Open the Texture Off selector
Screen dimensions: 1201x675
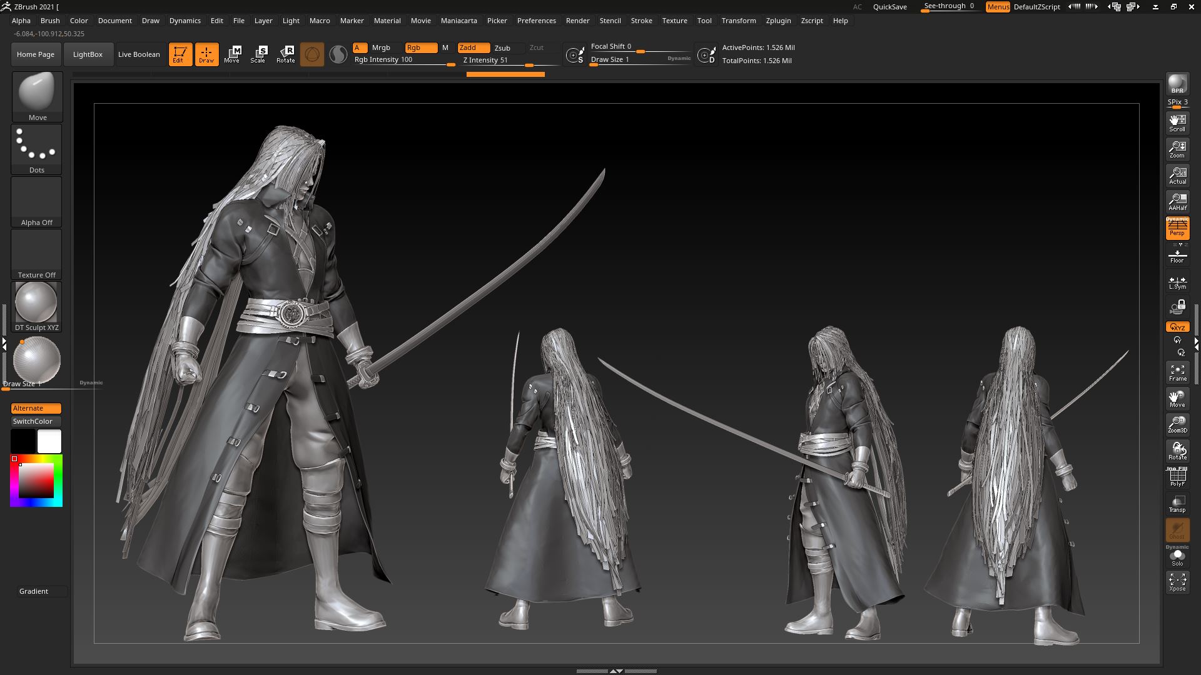(x=37, y=254)
